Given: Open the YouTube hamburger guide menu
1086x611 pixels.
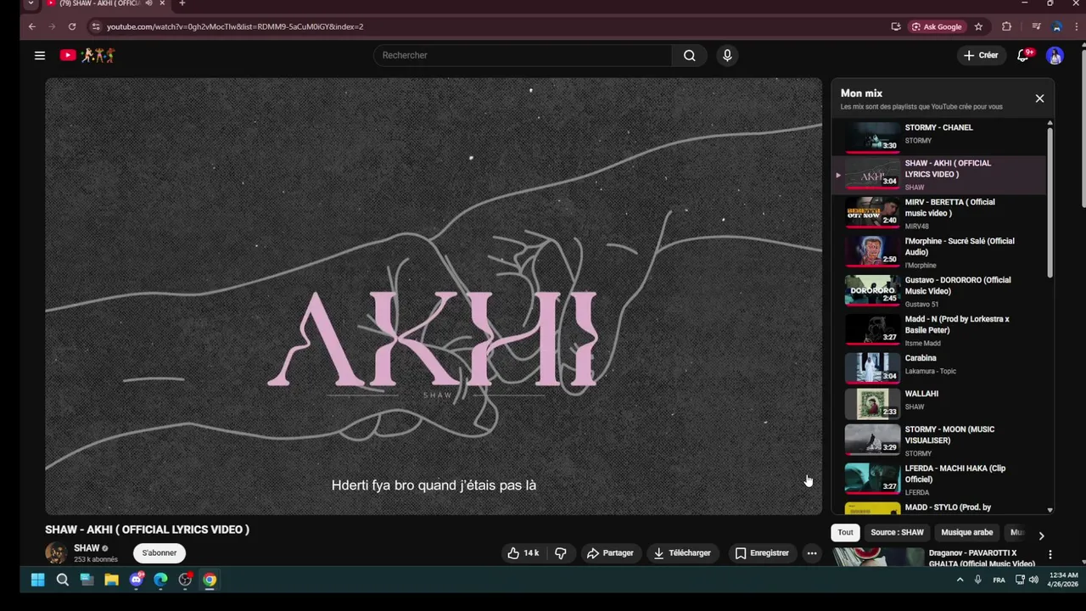Looking at the screenshot, I should click(x=39, y=55).
